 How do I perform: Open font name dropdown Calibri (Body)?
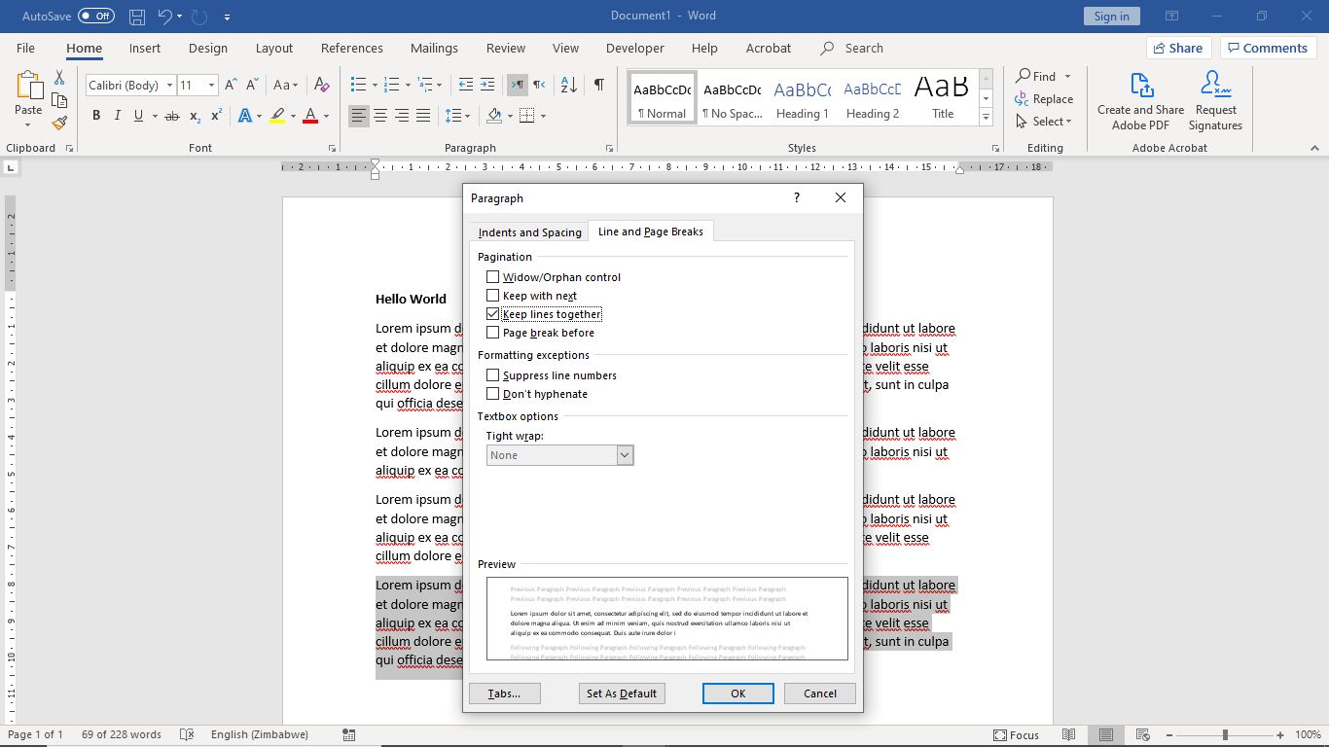point(169,86)
